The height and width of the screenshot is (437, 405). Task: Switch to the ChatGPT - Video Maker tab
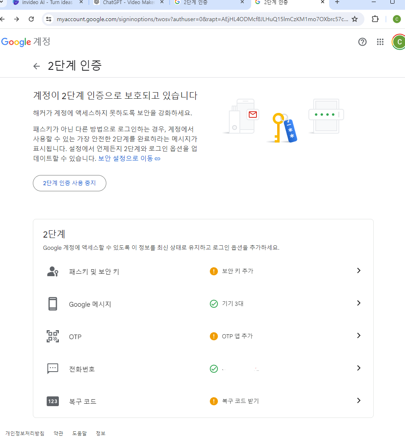[128, 3]
